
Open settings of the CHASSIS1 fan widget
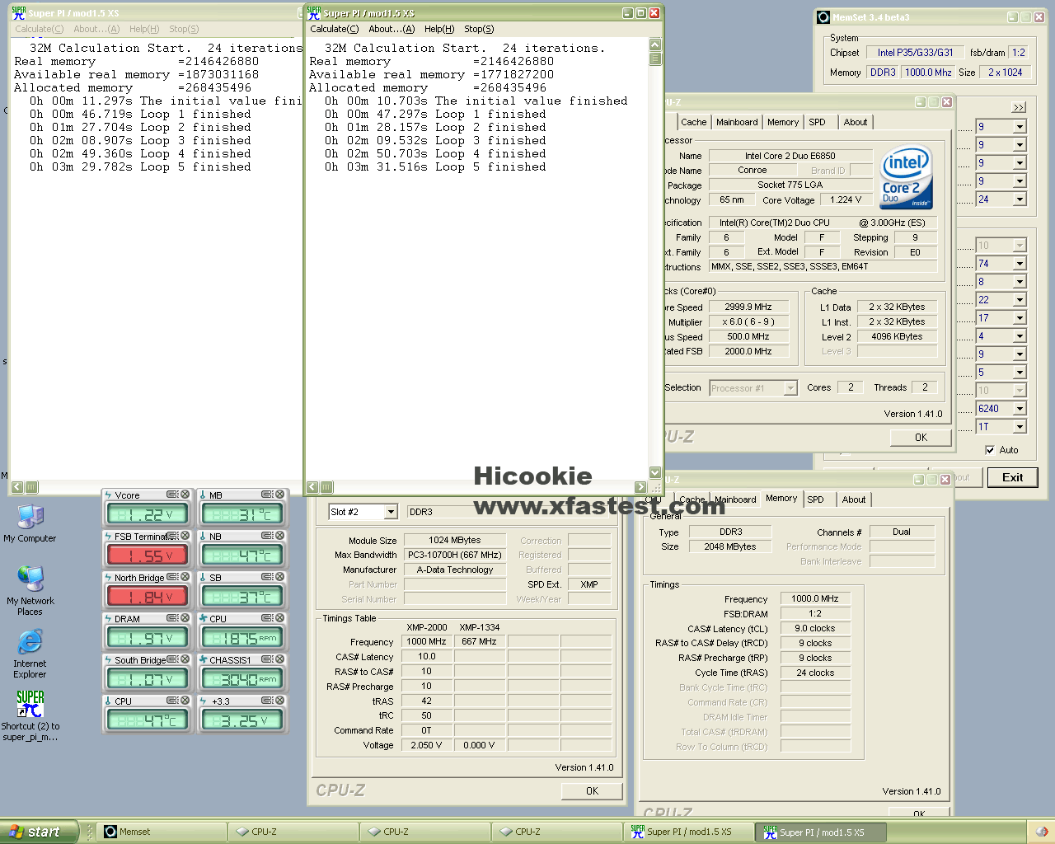[x=267, y=659]
